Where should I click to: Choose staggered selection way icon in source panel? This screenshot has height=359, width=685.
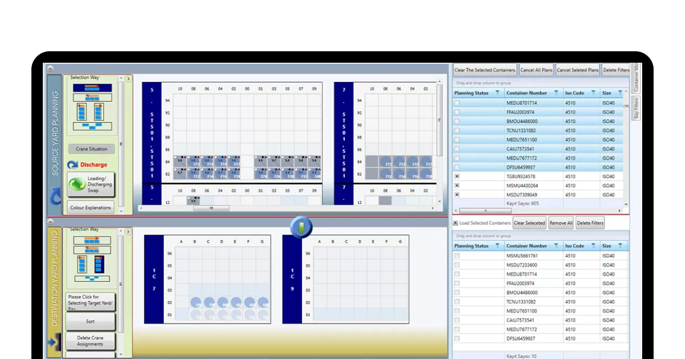91,126
